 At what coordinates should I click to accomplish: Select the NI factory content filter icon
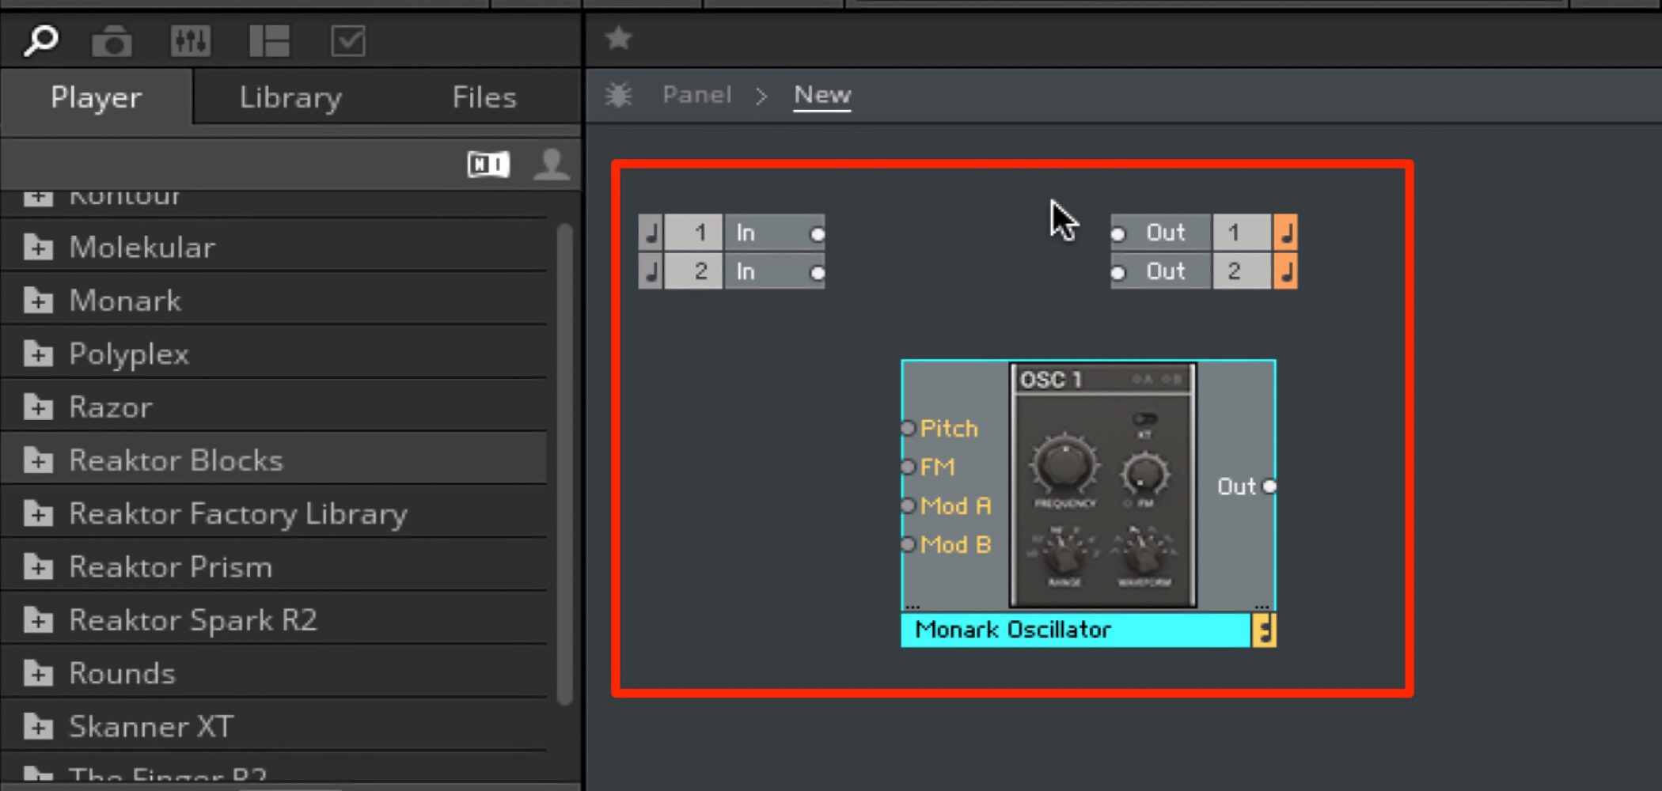(488, 165)
